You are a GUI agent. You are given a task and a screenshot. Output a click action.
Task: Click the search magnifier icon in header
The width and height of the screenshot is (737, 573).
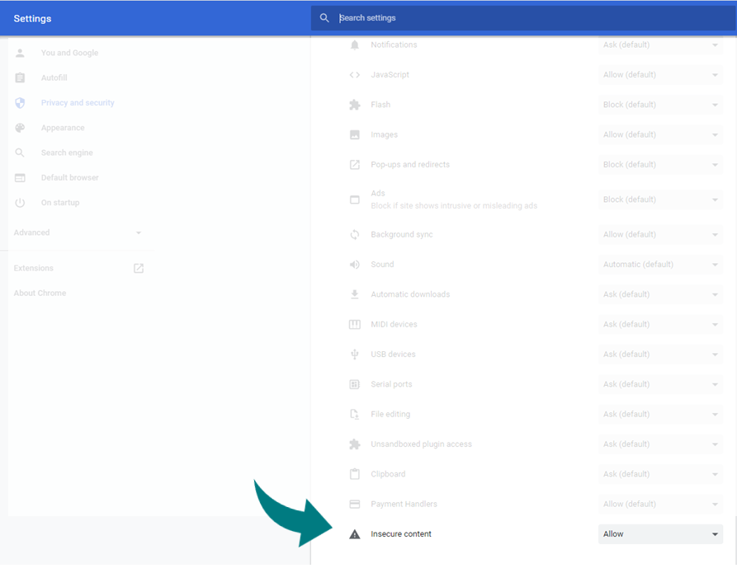pos(324,18)
